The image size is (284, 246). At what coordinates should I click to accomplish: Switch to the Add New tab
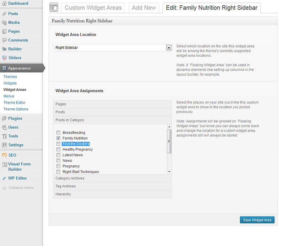click(x=143, y=8)
